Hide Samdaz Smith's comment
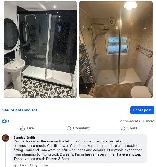This screenshot has height=167, width=156. [x=45, y=165]
